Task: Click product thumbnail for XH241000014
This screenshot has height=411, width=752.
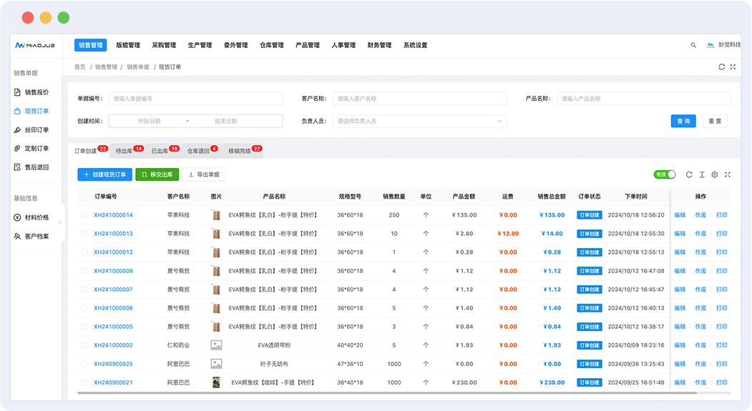Action: click(x=216, y=215)
